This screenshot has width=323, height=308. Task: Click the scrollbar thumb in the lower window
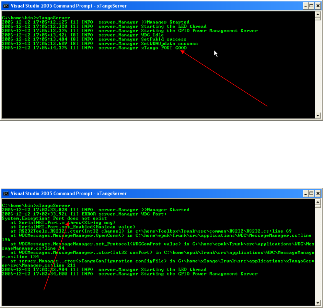(x=318, y=206)
